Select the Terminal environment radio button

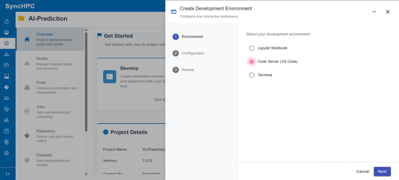(x=251, y=75)
